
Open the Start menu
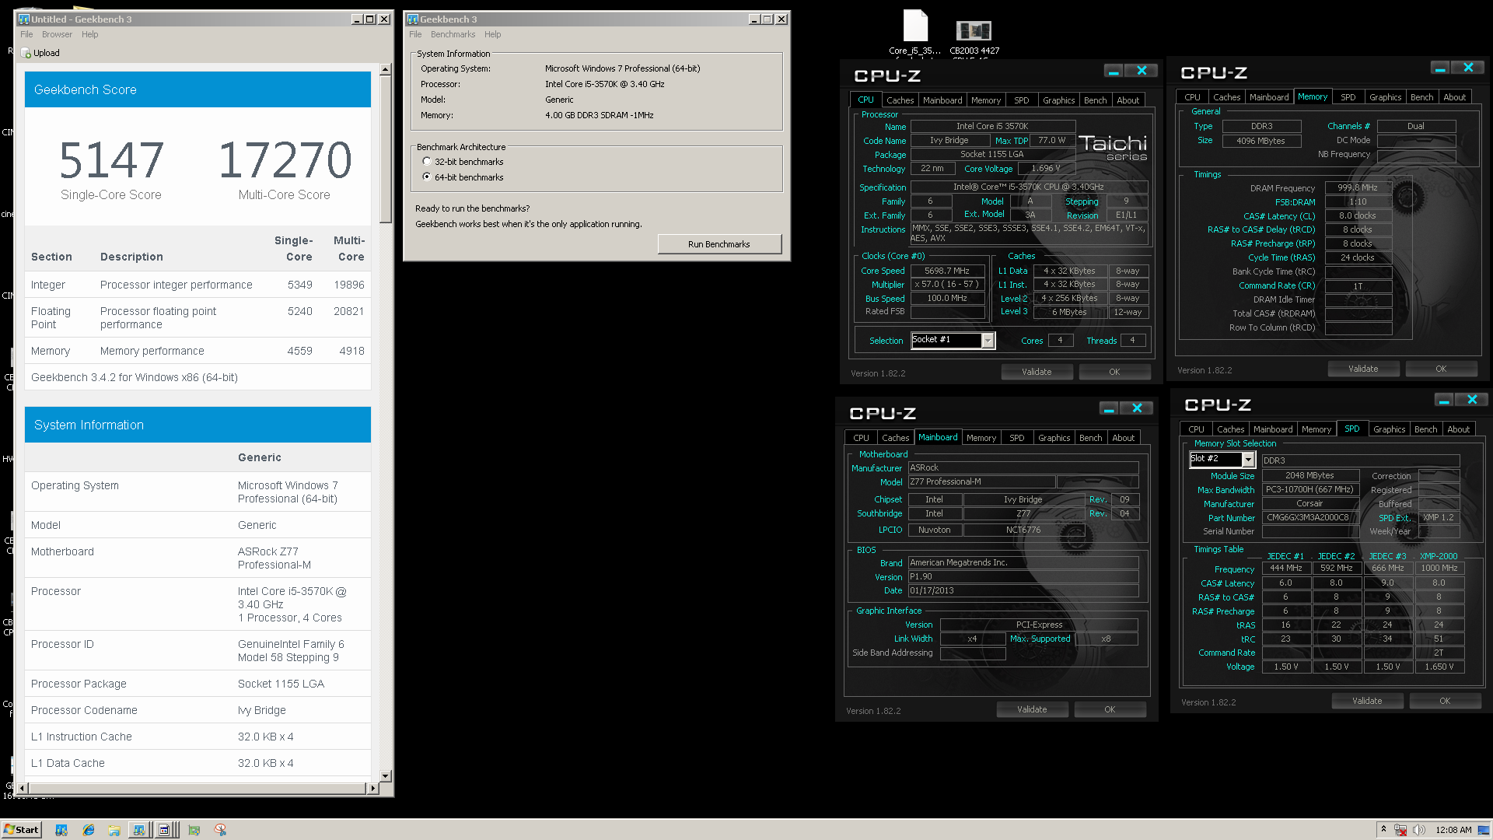pos(21,830)
